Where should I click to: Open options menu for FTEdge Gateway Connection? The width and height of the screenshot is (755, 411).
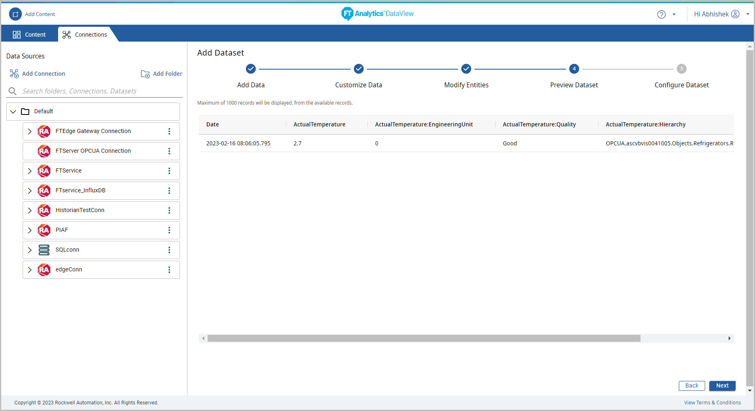(x=169, y=131)
